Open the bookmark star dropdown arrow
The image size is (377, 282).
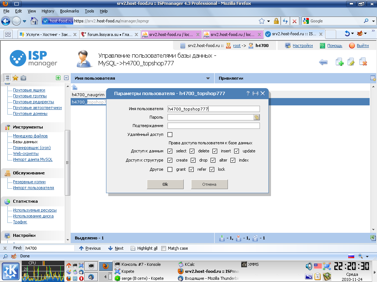coord(268,21)
